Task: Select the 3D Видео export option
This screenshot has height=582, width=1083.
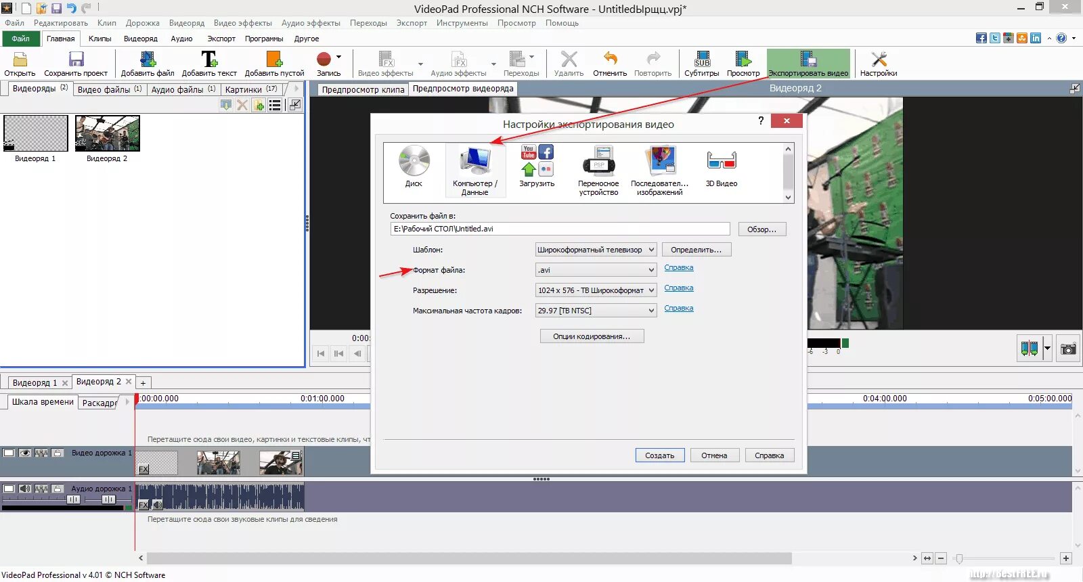Action: 722,166
